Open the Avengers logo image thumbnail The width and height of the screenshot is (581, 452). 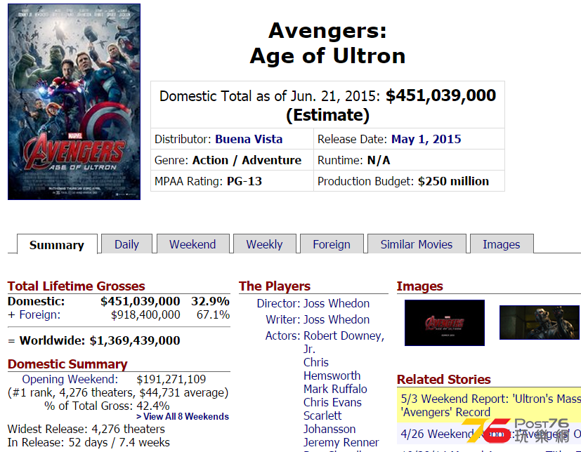click(x=445, y=323)
